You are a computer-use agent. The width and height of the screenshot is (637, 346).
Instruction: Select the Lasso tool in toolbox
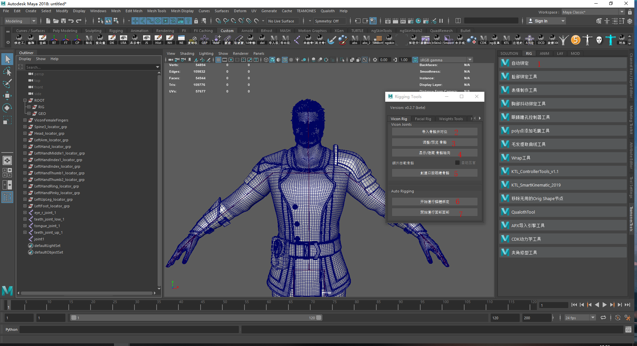pyautogui.click(x=7, y=72)
